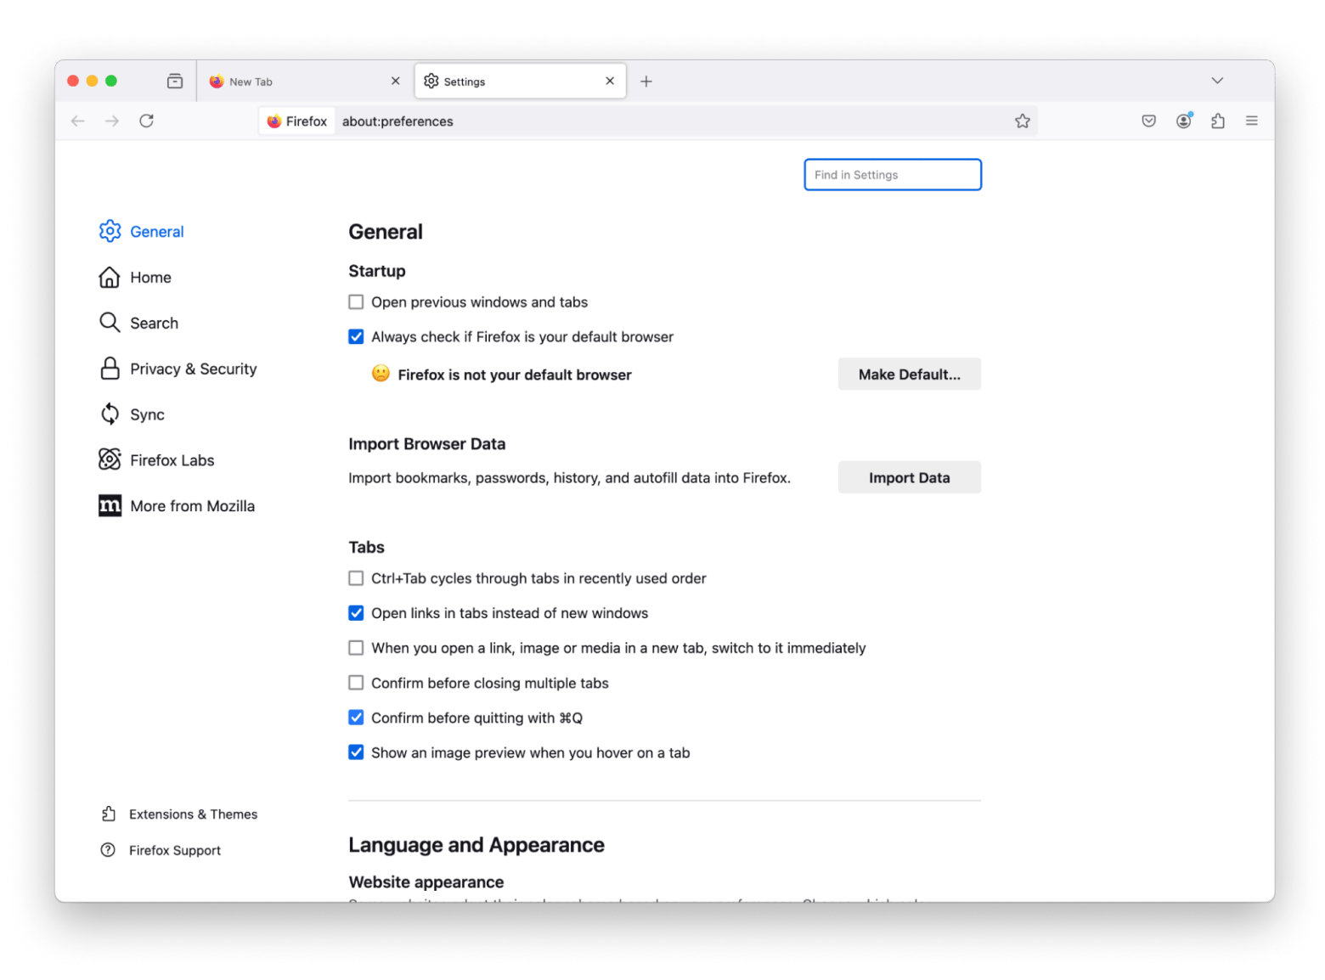Open the Search settings category

[155, 324]
